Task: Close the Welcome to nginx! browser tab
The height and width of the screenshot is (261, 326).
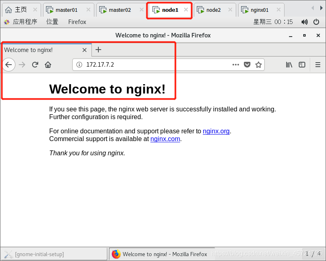Action: (x=85, y=50)
